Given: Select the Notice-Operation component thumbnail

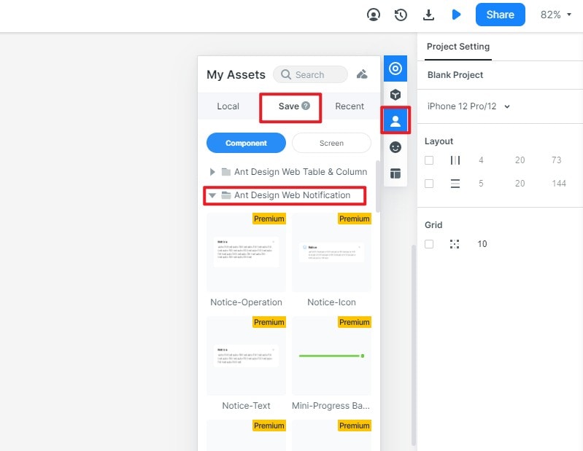Looking at the screenshot, I should click(x=246, y=252).
